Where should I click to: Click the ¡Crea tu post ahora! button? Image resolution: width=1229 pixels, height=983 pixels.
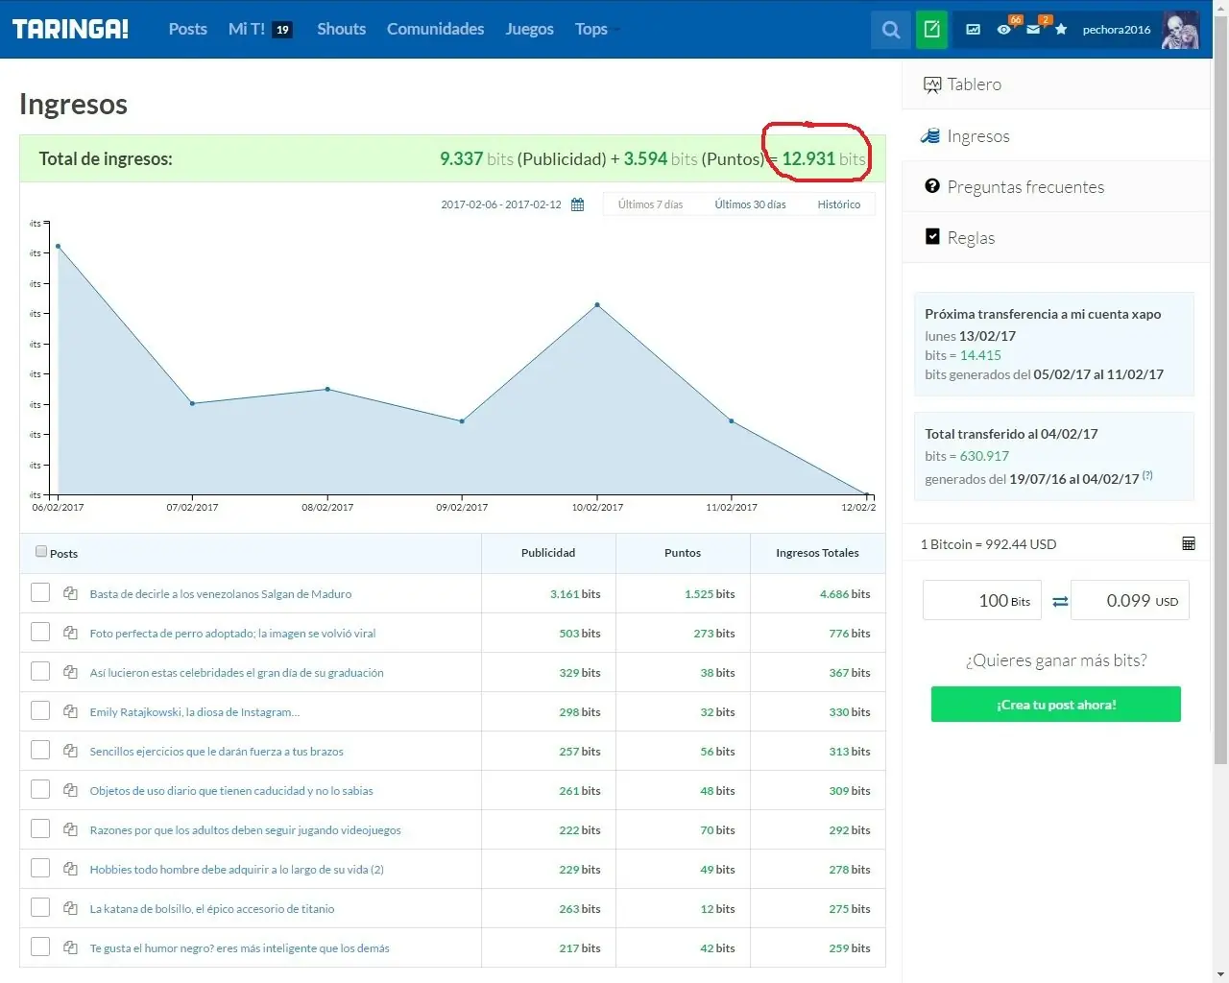1055,705
